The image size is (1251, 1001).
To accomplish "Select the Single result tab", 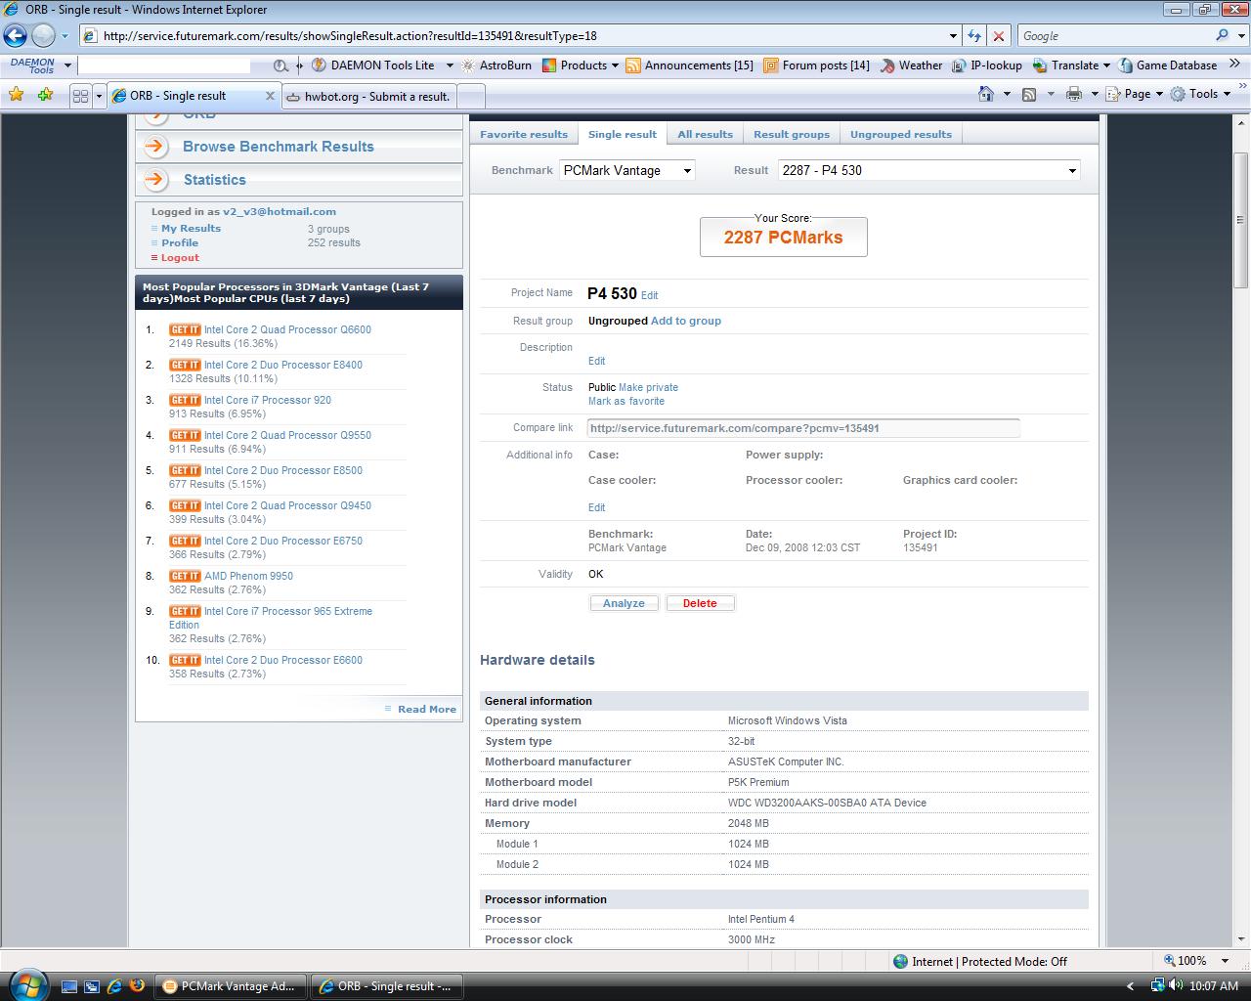I will pos(623,134).
